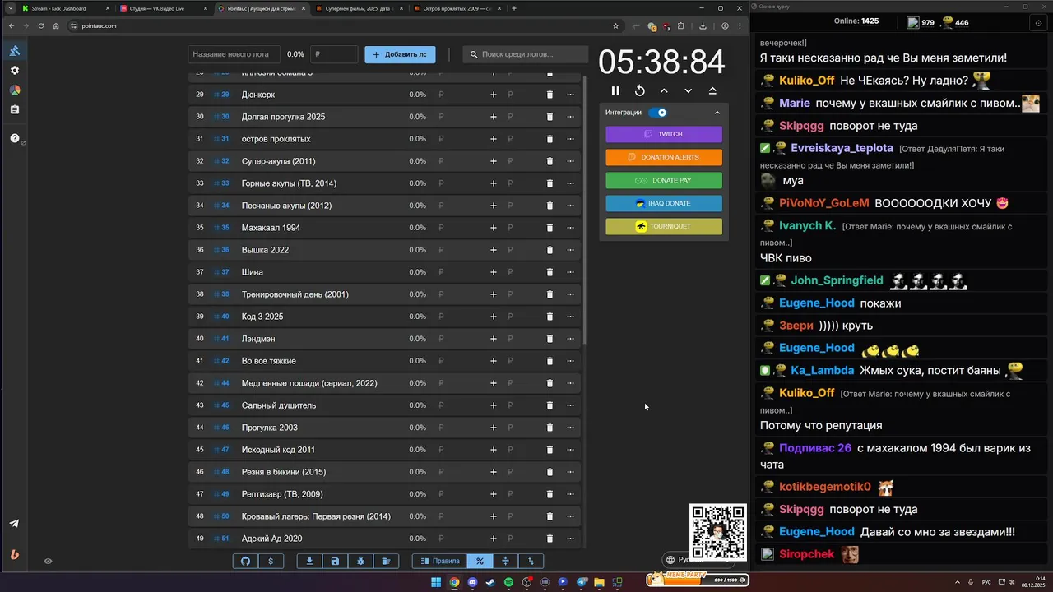The height and width of the screenshot is (592, 1053).
Task: Add amount to Резня в бикини (2015)
Action: 494,472
